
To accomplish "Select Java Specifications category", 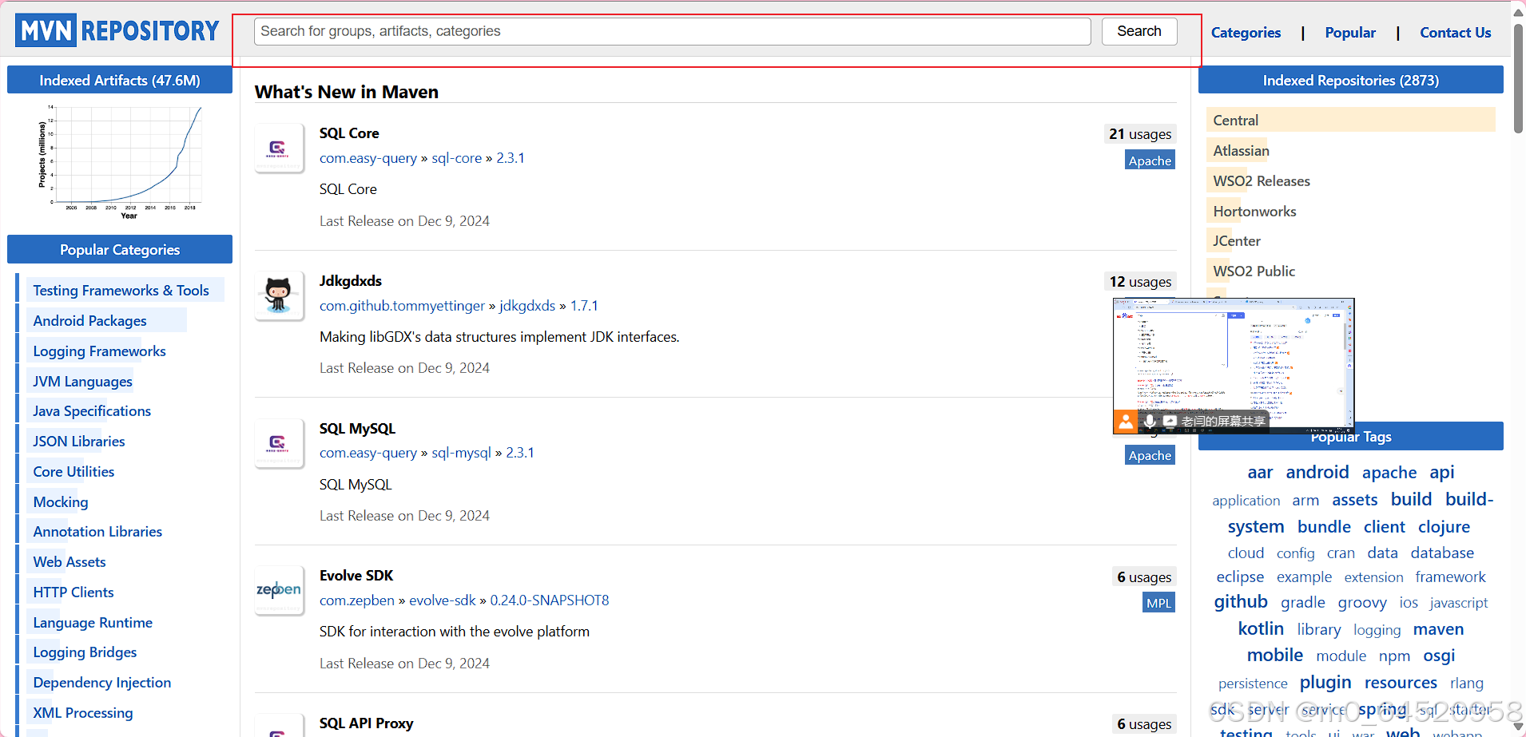I will coord(92,411).
